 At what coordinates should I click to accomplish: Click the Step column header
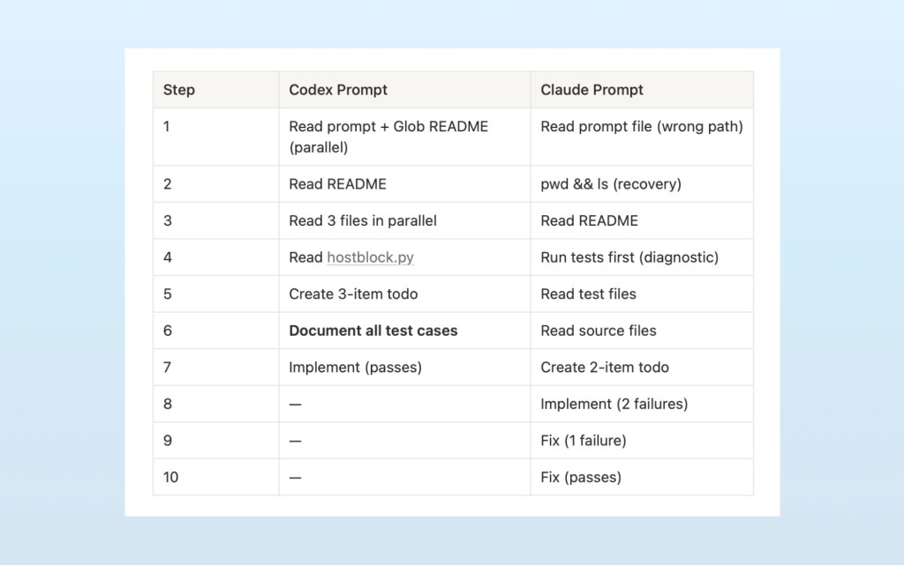coord(179,90)
